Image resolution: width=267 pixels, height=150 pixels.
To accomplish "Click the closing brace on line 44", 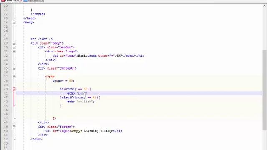I will pyautogui.click(x=61, y=106).
